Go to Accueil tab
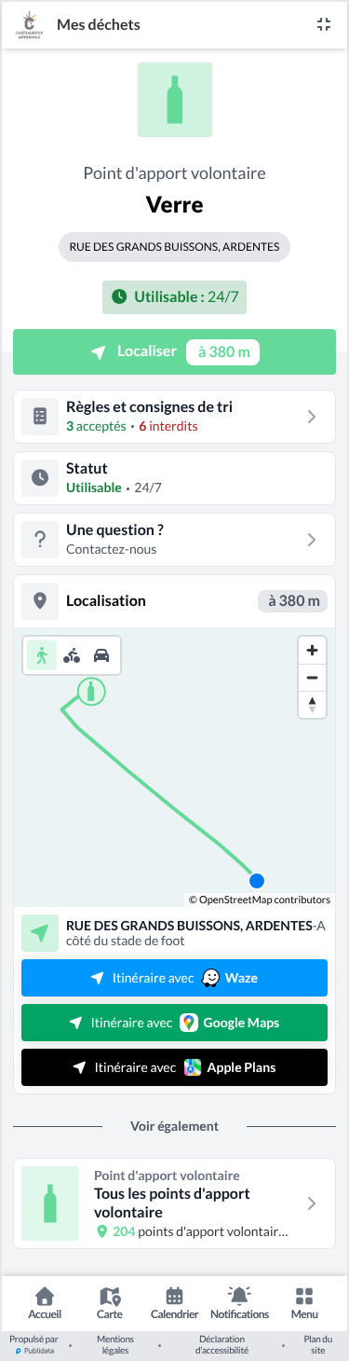Screen dimensions: 349x1361 click(x=45, y=1303)
